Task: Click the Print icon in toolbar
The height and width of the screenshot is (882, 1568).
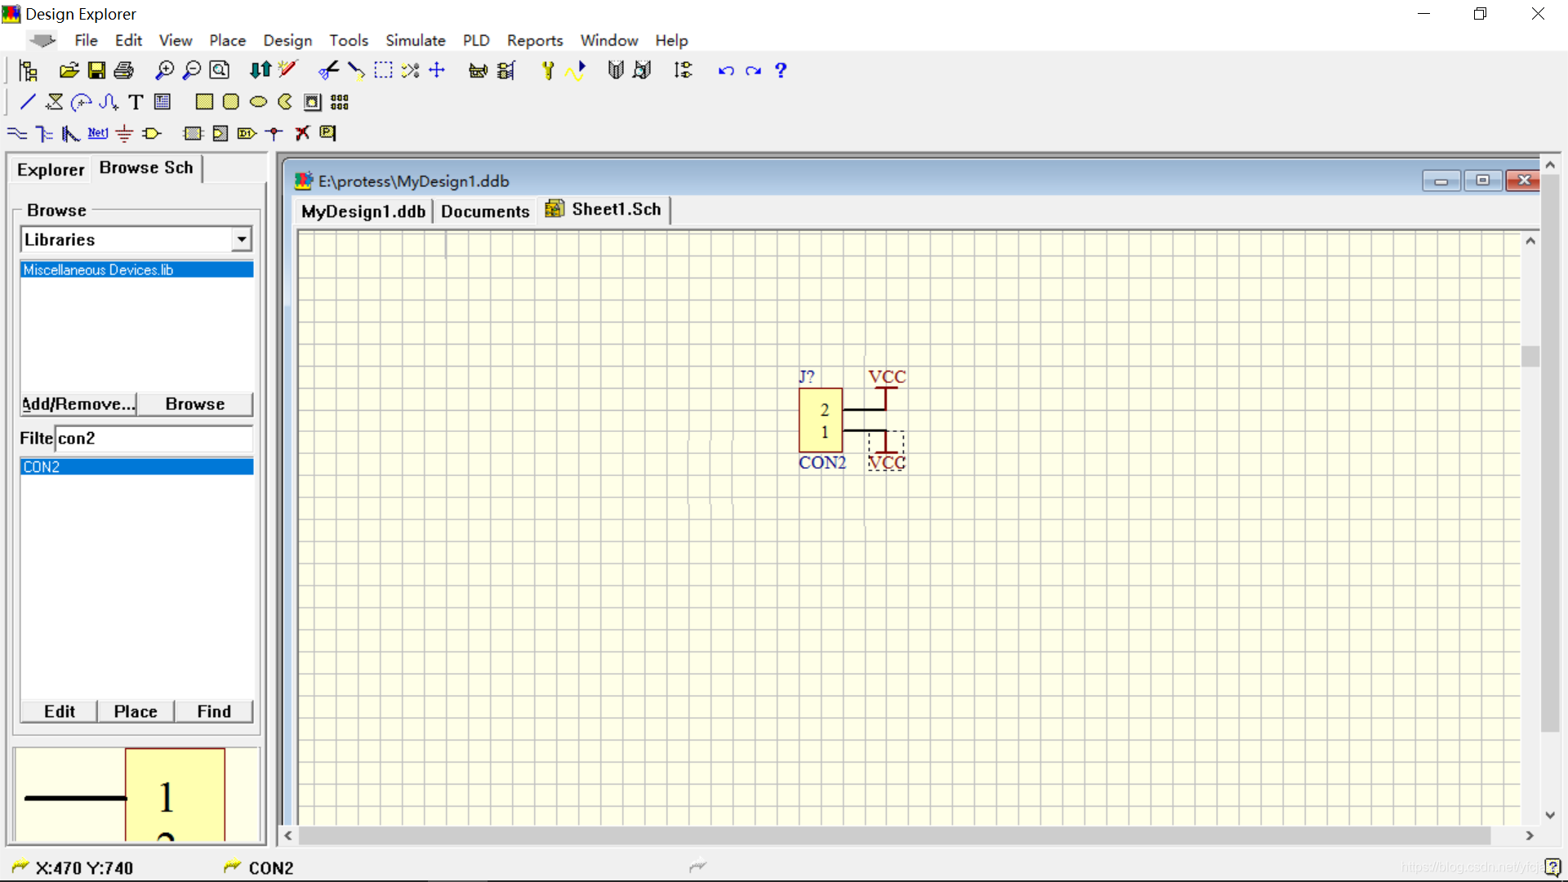Action: point(123,70)
